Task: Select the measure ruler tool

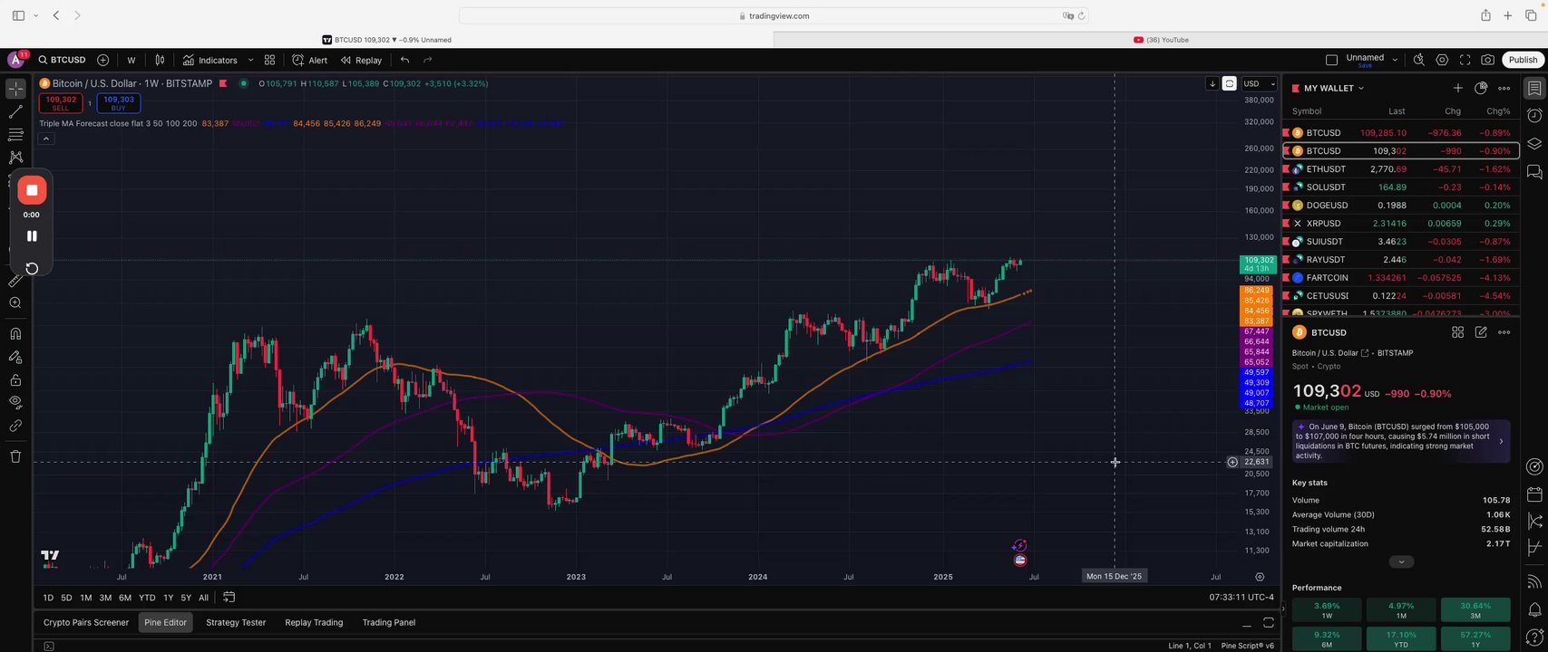Action: click(15, 281)
